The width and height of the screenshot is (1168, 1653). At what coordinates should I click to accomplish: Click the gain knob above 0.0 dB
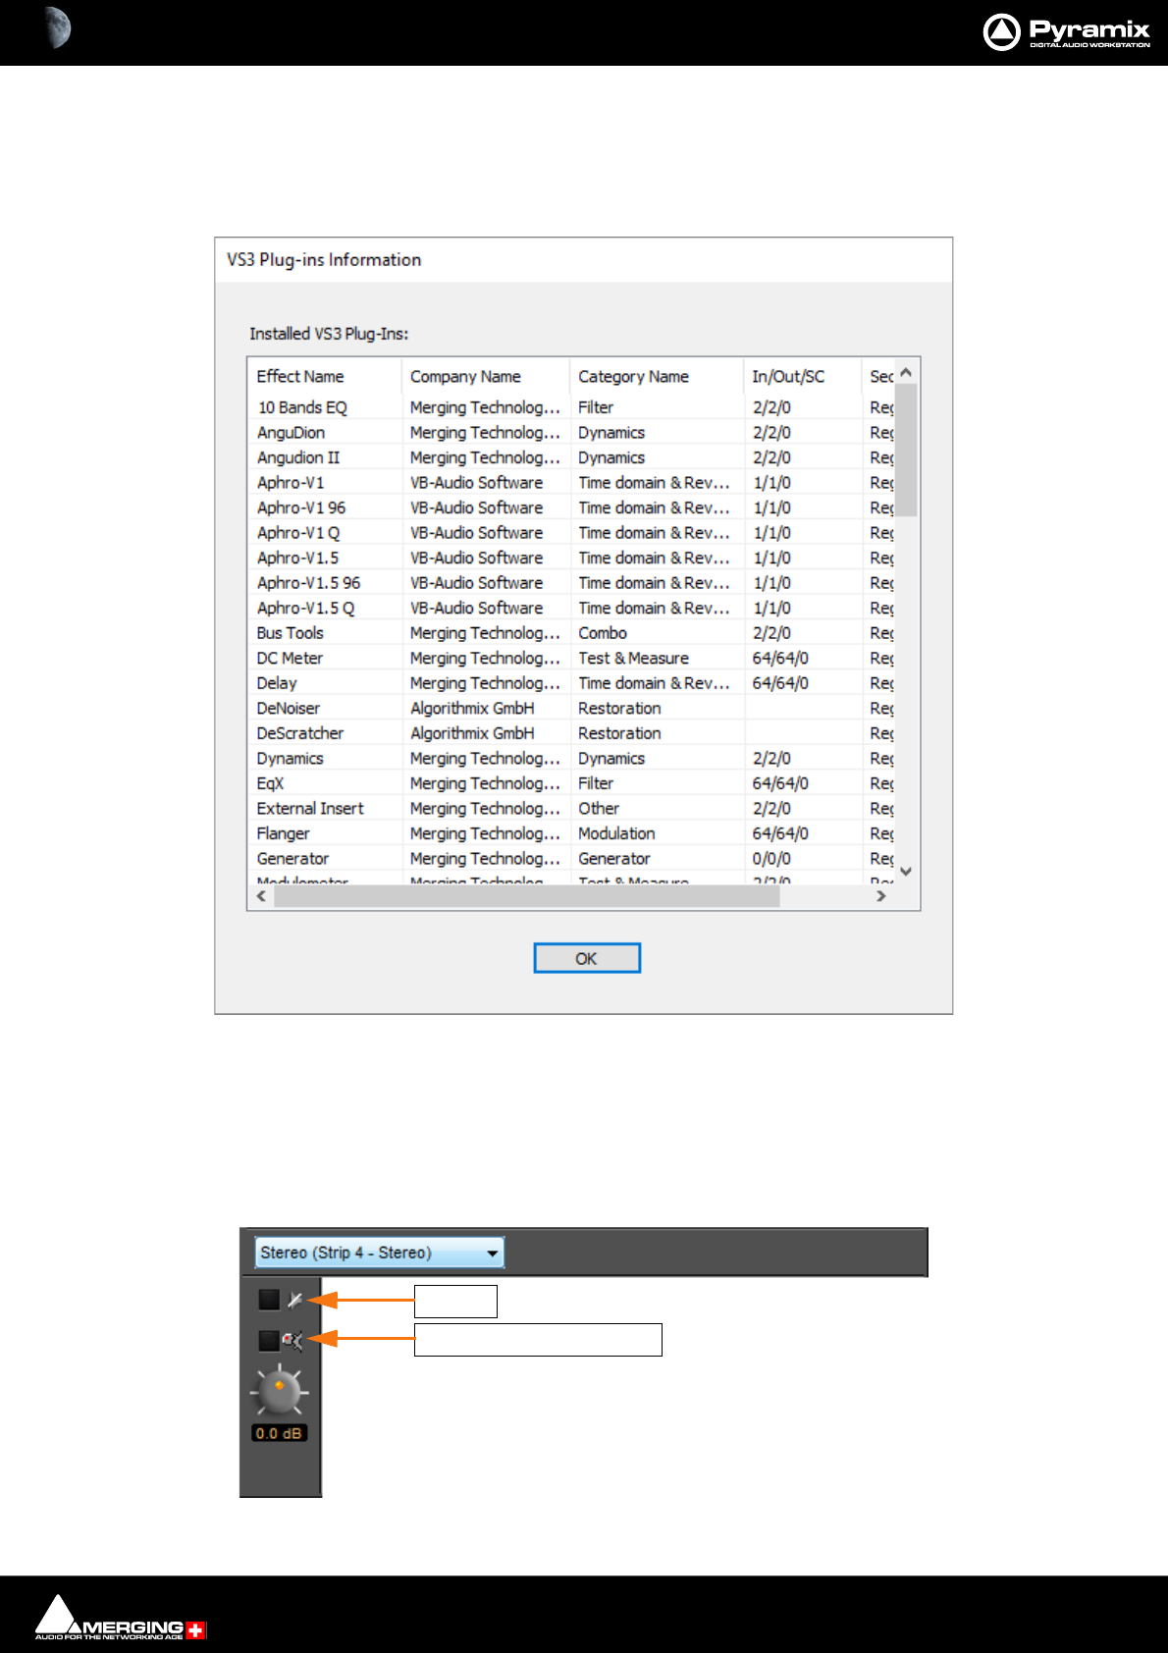coord(280,1391)
